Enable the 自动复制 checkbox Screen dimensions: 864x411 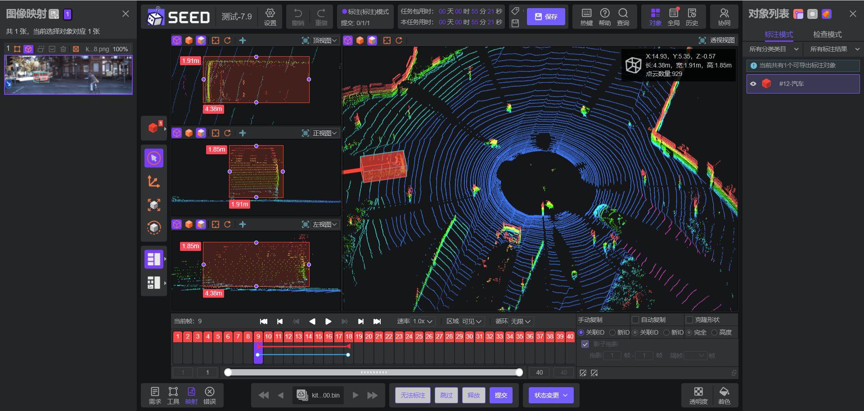635,320
